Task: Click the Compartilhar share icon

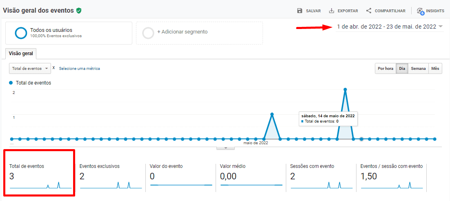Action: [369, 11]
